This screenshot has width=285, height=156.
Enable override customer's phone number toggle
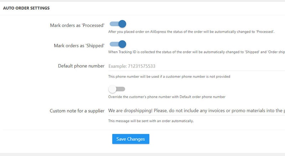point(117,89)
